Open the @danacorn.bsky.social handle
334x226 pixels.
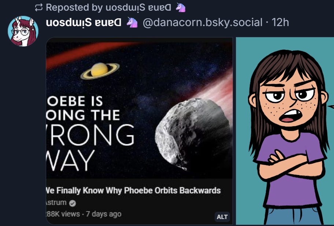point(202,22)
